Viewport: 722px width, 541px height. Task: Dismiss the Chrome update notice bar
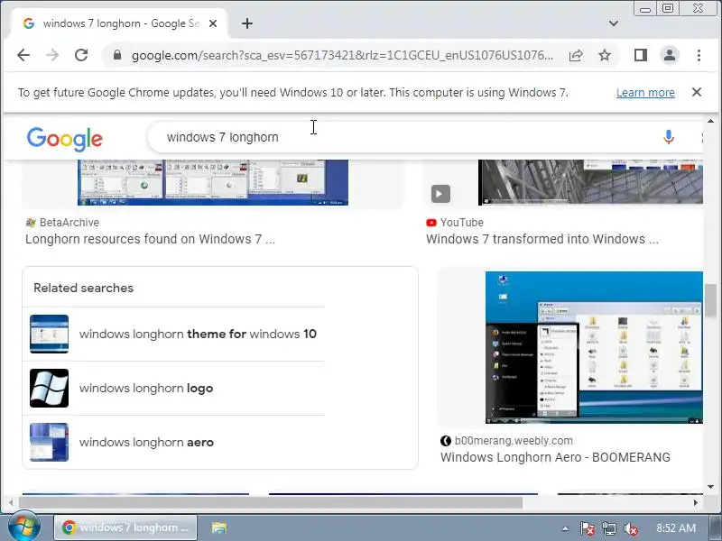(x=696, y=92)
